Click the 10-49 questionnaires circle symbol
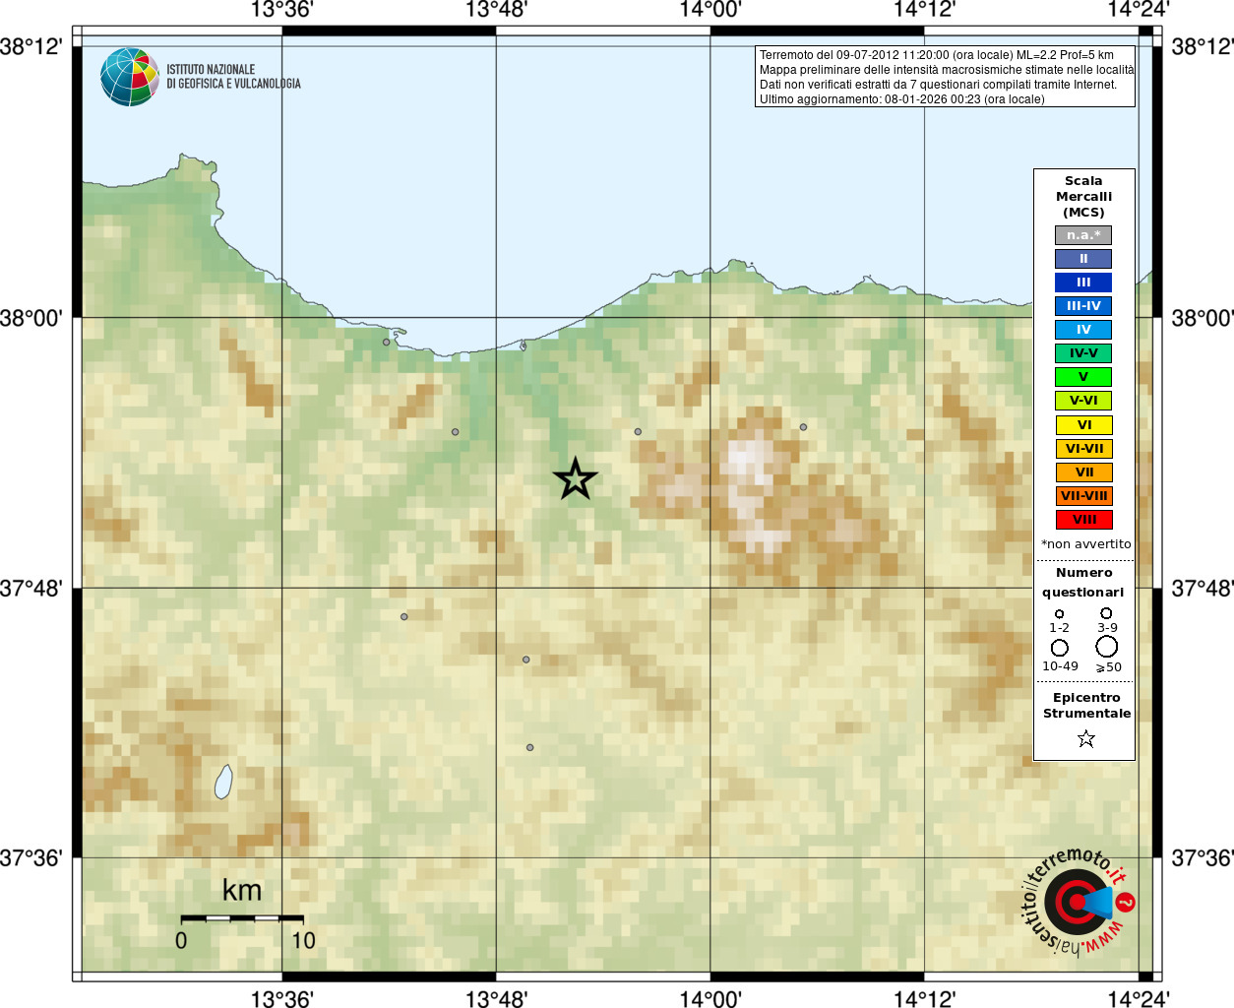The height and width of the screenshot is (1008, 1234). click(x=1059, y=648)
